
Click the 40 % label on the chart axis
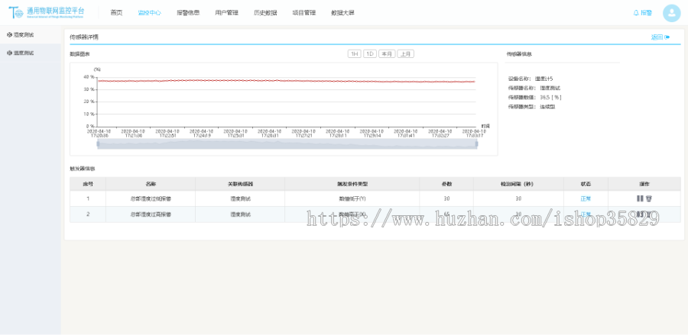[89, 76]
